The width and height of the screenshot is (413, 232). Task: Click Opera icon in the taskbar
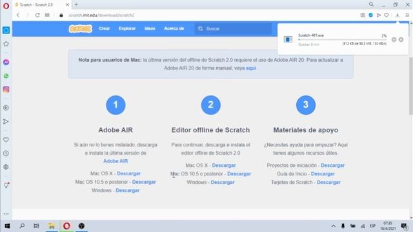66,226
